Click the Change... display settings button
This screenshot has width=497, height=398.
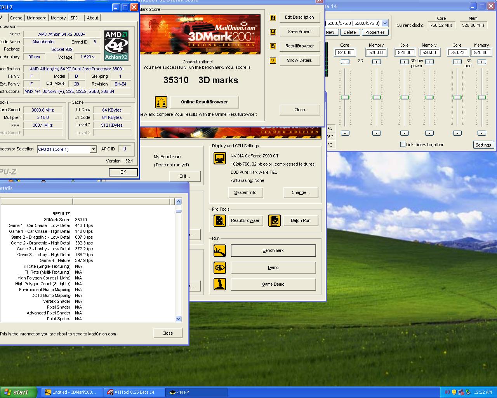tap(301, 193)
